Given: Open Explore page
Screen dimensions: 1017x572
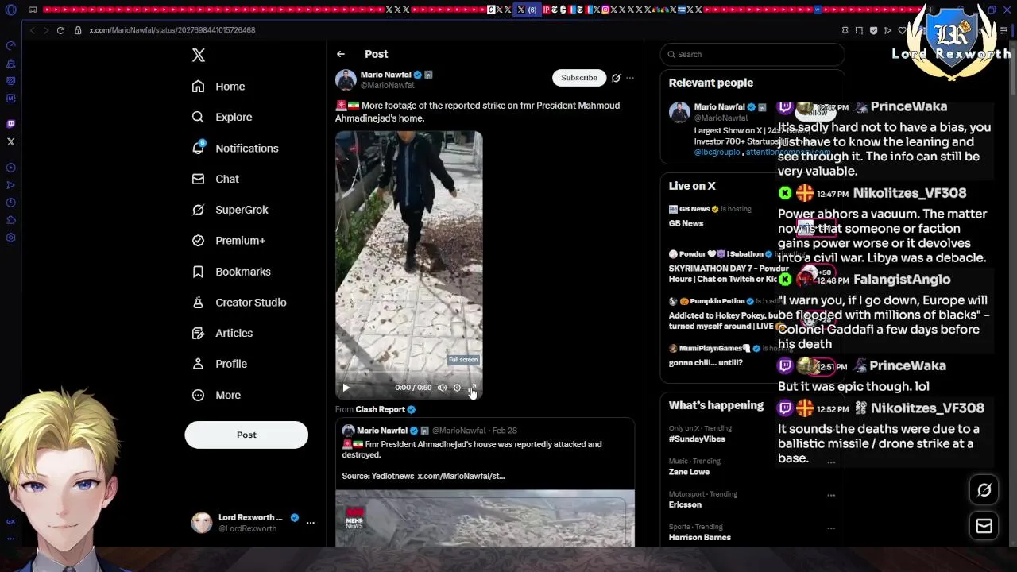Looking at the screenshot, I should click(x=222, y=117).
